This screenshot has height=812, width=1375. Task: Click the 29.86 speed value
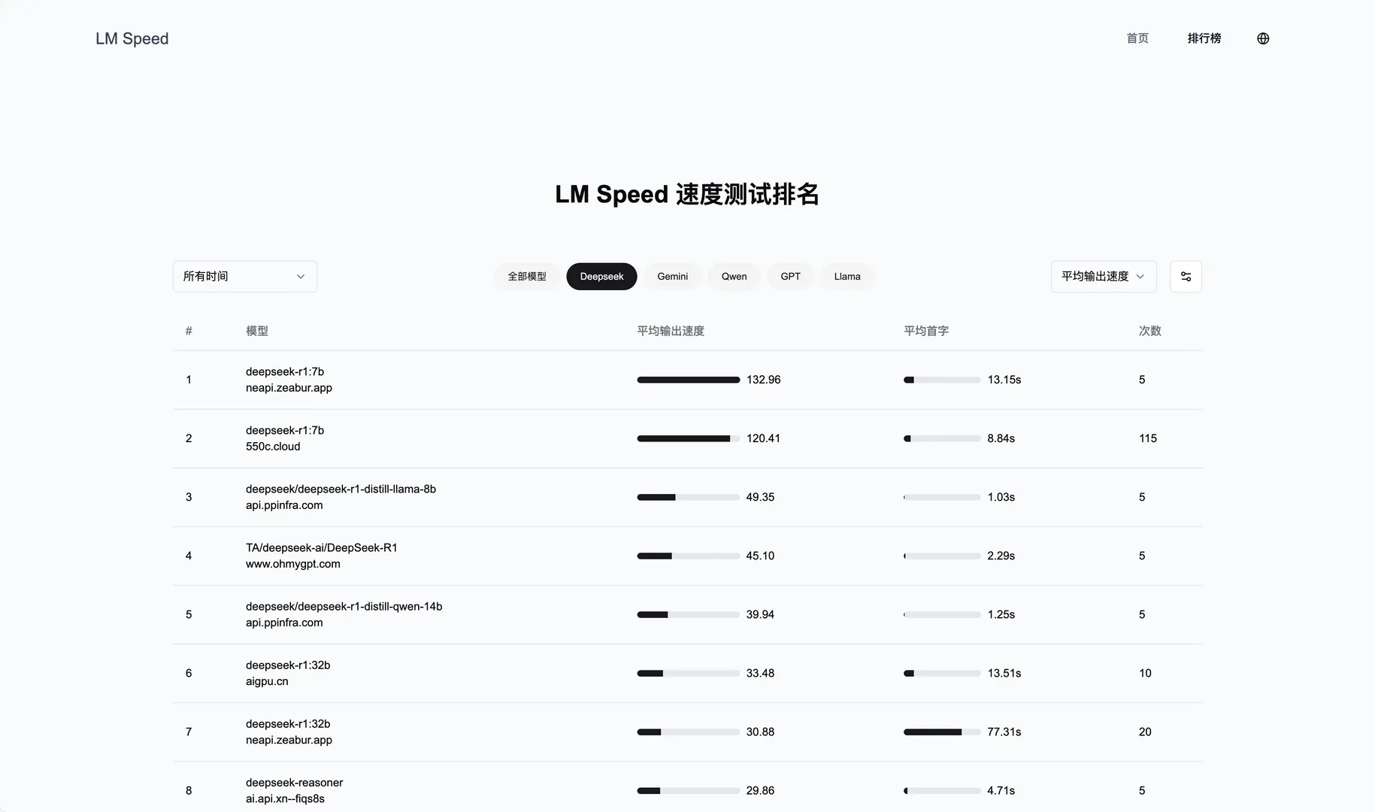tap(760, 790)
